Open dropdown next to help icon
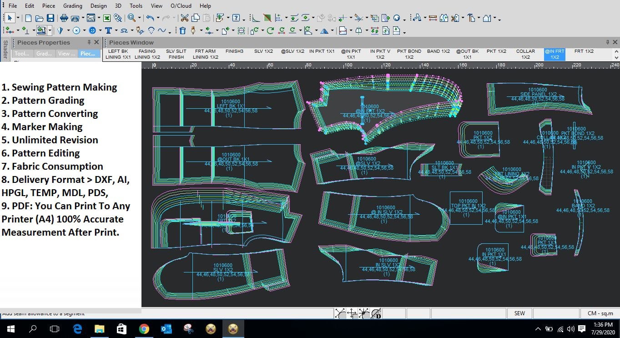Image resolution: width=620 pixels, height=338 pixels. pos(244,19)
